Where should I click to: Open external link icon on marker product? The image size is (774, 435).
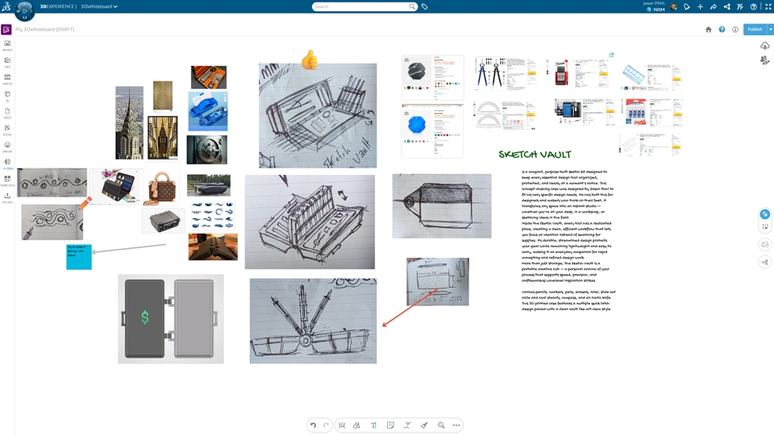[612, 56]
